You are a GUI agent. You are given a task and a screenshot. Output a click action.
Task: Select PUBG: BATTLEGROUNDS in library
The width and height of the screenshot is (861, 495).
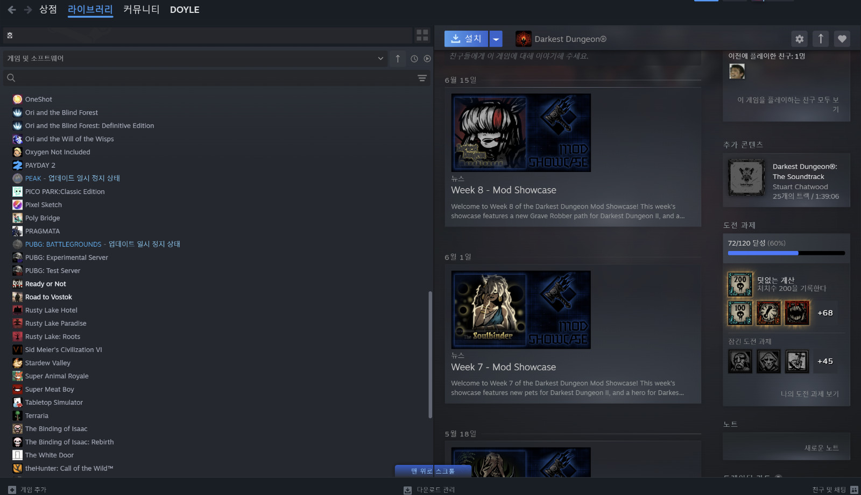[x=103, y=245]
